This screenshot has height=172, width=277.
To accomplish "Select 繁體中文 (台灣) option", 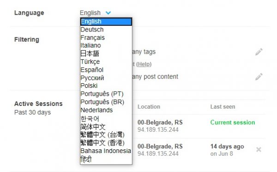I will coord(106,135).
